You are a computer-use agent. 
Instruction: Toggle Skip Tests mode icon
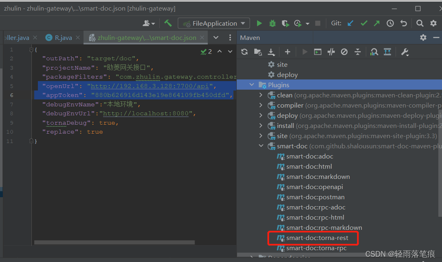tap(344, 52)
